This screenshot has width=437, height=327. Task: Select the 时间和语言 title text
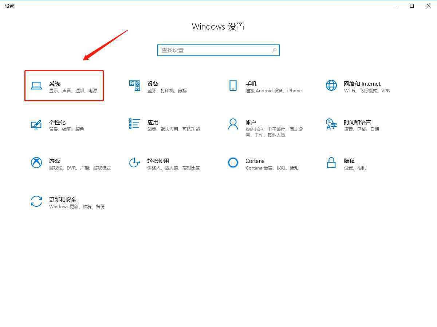coord(358,122)
